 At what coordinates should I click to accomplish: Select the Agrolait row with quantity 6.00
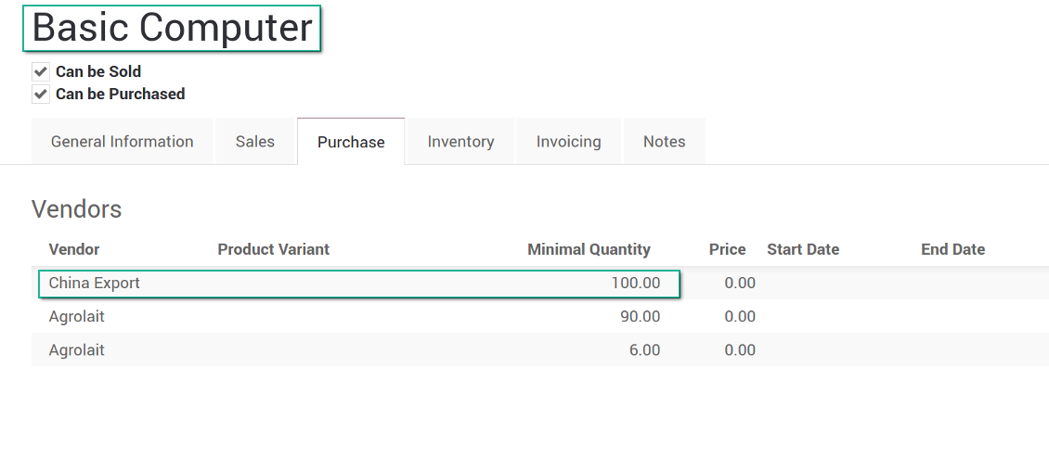pos(77,349)
